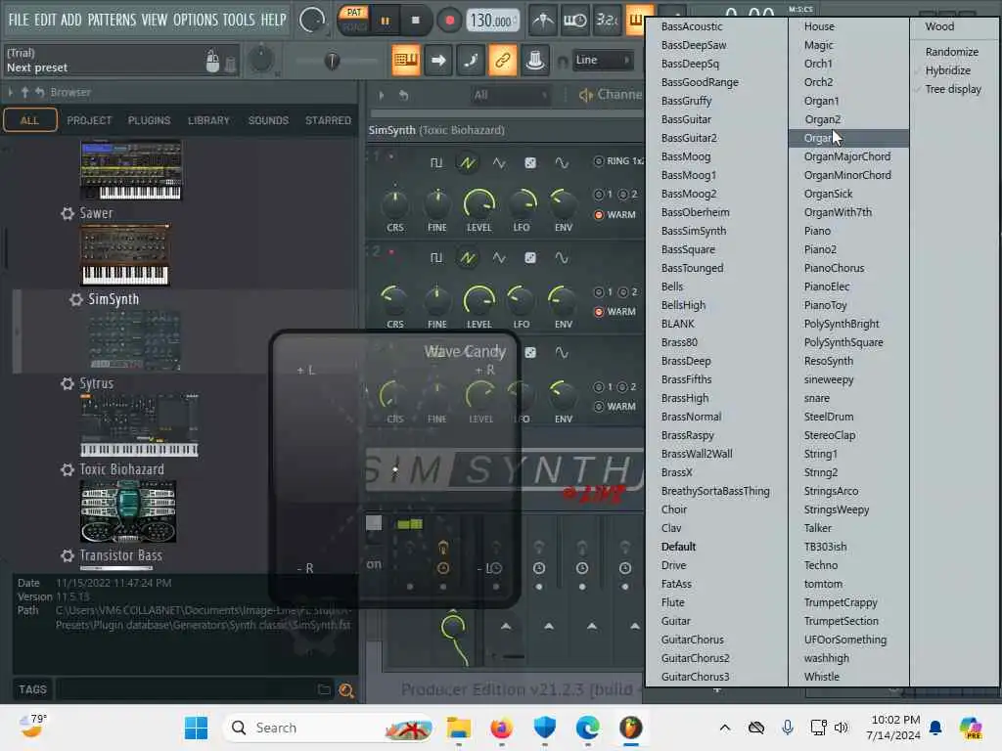Image resolution: width=1002 pixels, height=751 pixels.
Task: Adjust the main pitch slider in toolbar
Action: point(331,61)
